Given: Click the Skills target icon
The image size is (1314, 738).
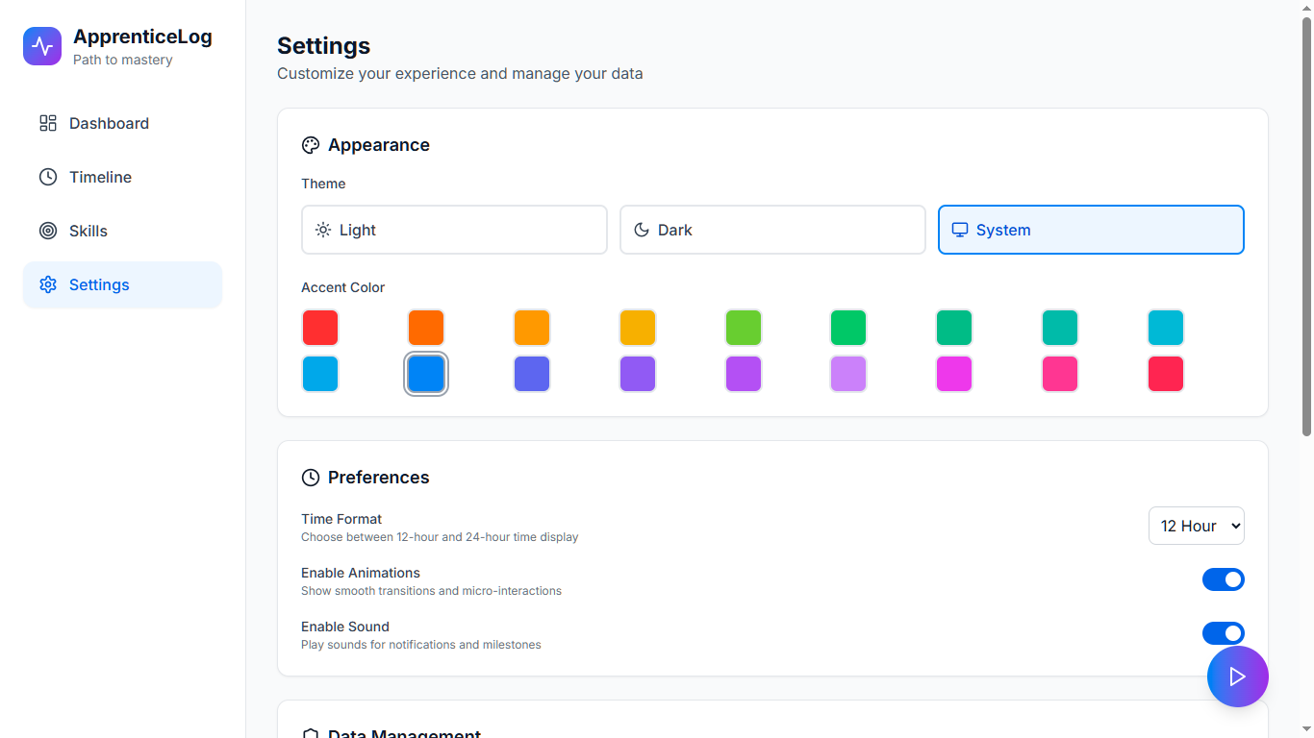Looking at the screenshot, I should [x=48, y=231].
